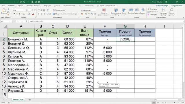185x104 pixels.
Task: Click the Undo arrow icon
Action: 24,2
